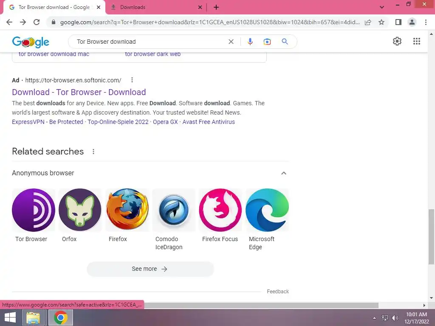Open the Windows Start menu

pos(10,318)
